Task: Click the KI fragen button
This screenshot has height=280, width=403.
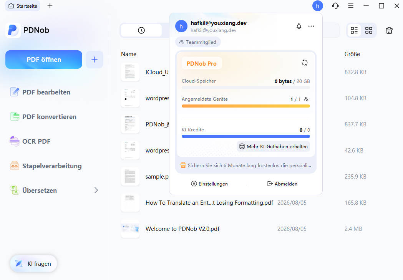Action: 33,263
